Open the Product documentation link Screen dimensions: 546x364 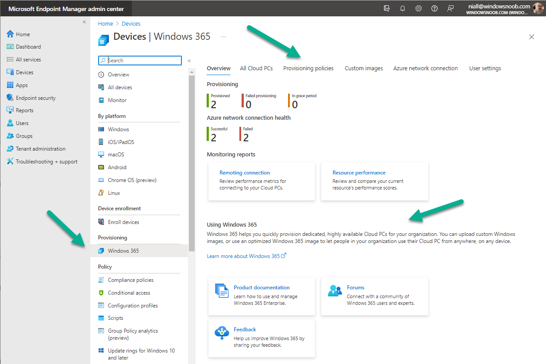coord(262,288)
